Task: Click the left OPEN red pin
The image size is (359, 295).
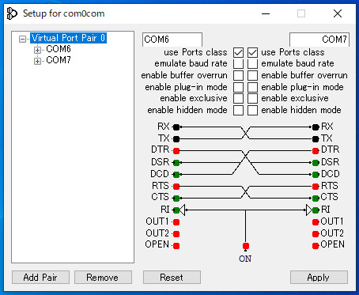Action: (176, 246)
